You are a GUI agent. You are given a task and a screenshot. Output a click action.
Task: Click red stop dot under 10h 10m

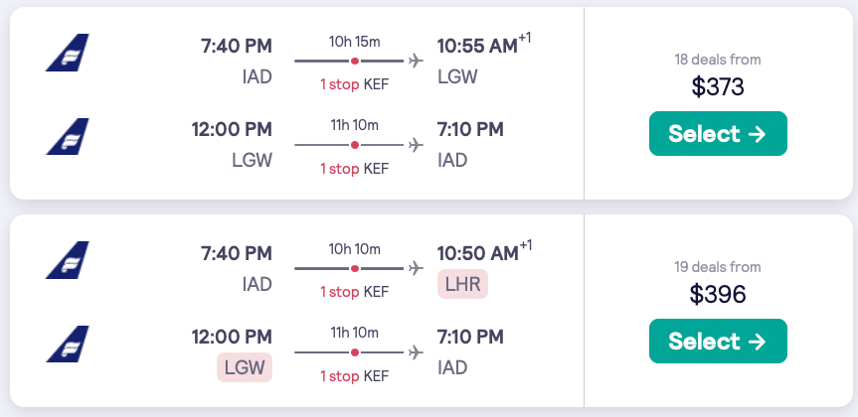pos(355,268)
